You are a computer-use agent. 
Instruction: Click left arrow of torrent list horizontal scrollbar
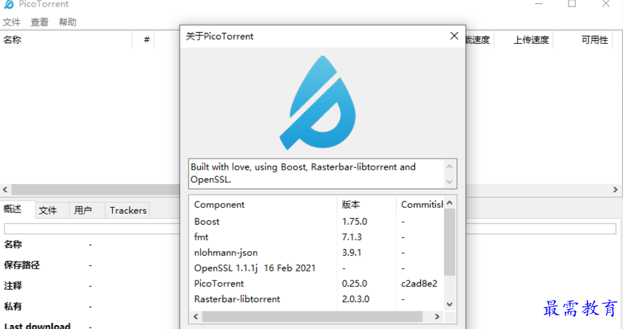coord(5,189)
